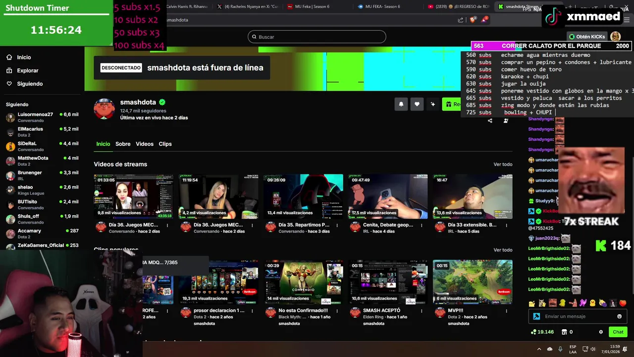
Task: Click Ver todo for Clips populares
Action: coord(503,250)
